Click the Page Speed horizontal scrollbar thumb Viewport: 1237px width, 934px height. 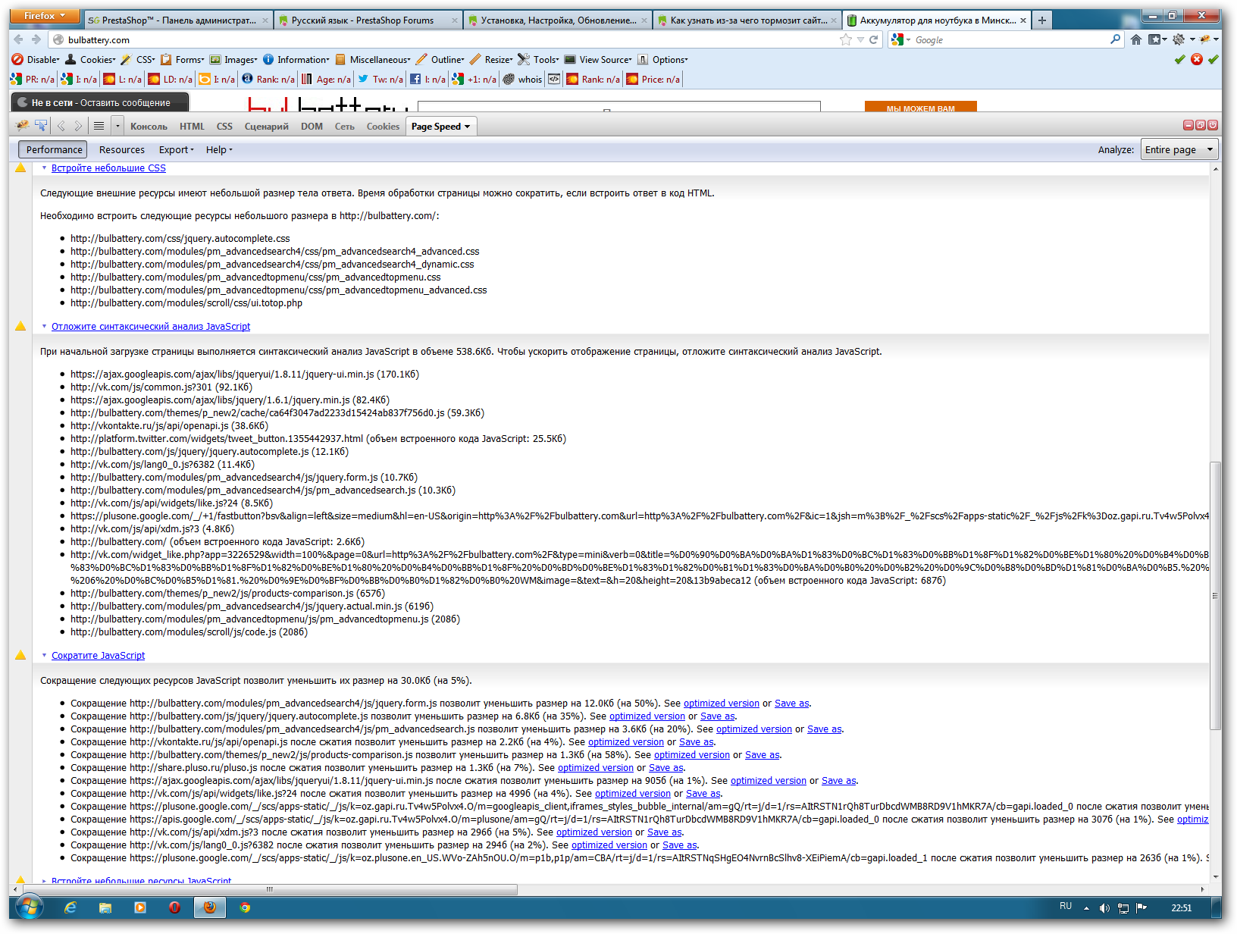pos(271,889)
